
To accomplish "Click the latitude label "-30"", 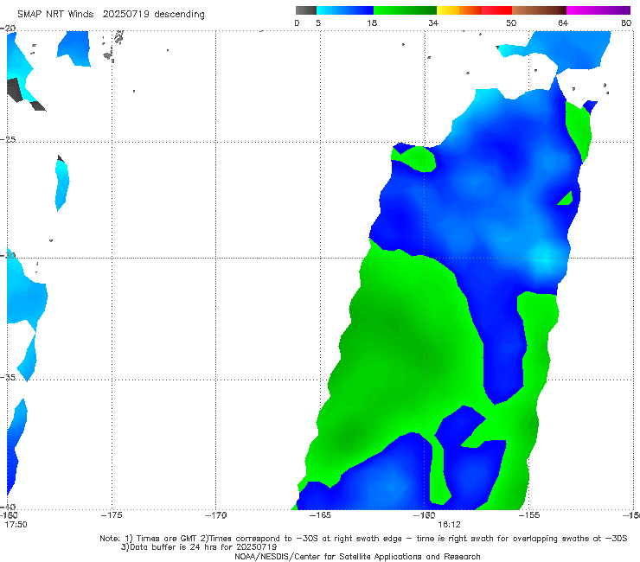I will tap(8, 255).
